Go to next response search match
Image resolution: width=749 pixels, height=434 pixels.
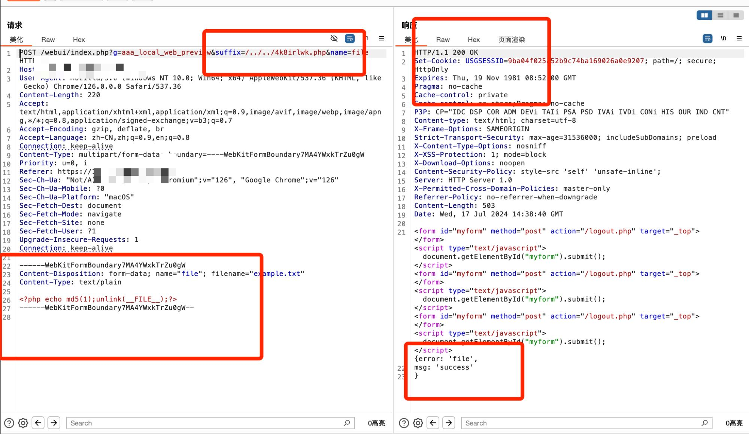(x=449, y=423)
